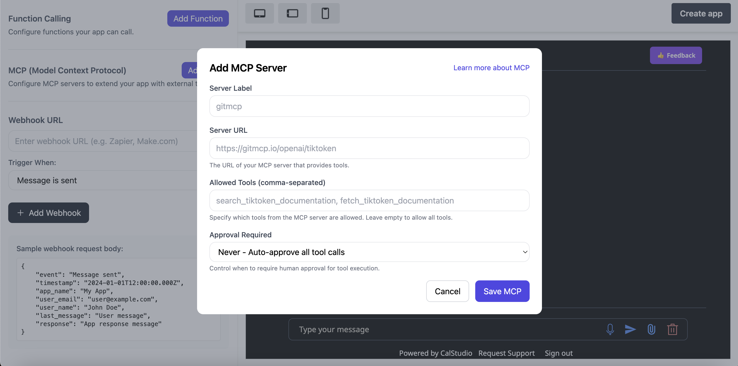Screen dimensions: 738x366
Task: Switch to tablet preview mode
Action: click(292, 13)
